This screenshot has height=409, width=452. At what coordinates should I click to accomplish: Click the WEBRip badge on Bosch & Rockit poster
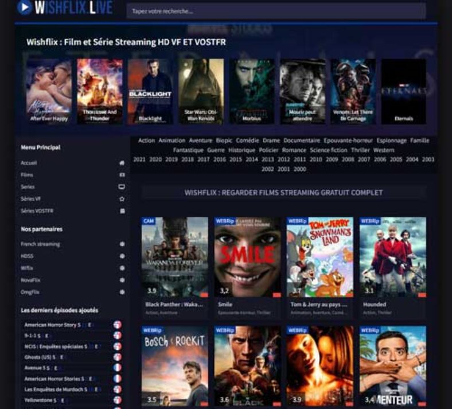[x=153, y=330]
